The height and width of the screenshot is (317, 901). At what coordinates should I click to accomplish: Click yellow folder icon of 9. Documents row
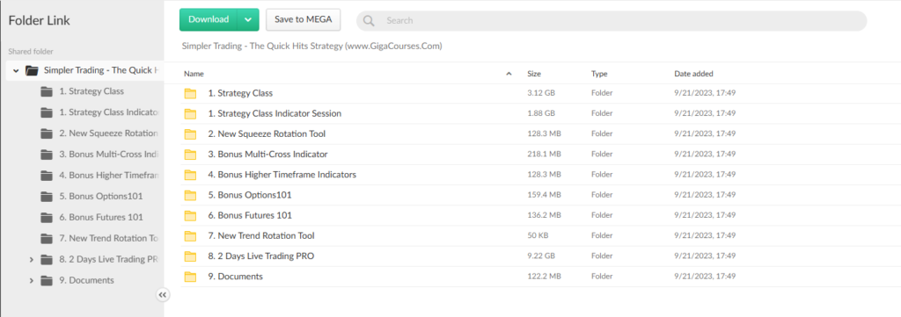(190, 277)
